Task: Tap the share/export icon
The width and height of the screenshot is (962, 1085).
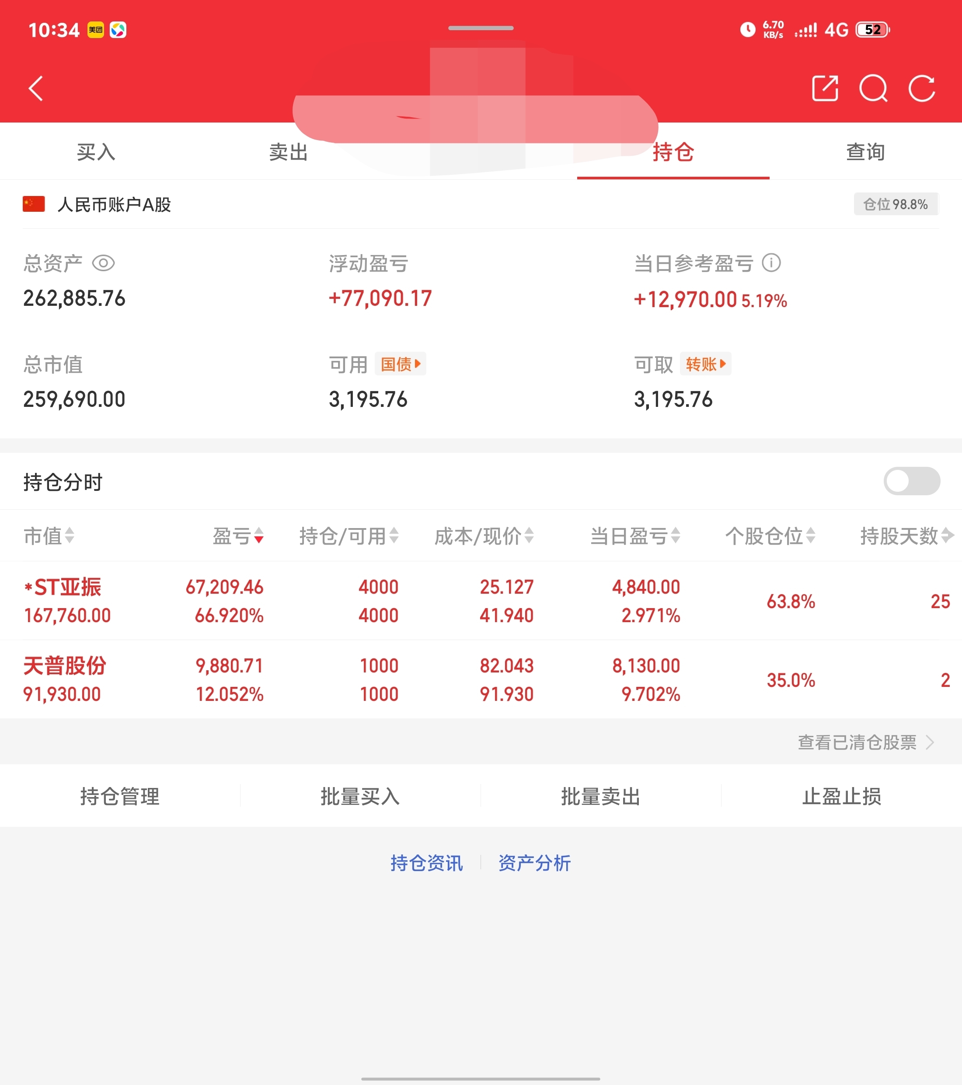Action: pyautogui.click(x=825, y=88)
